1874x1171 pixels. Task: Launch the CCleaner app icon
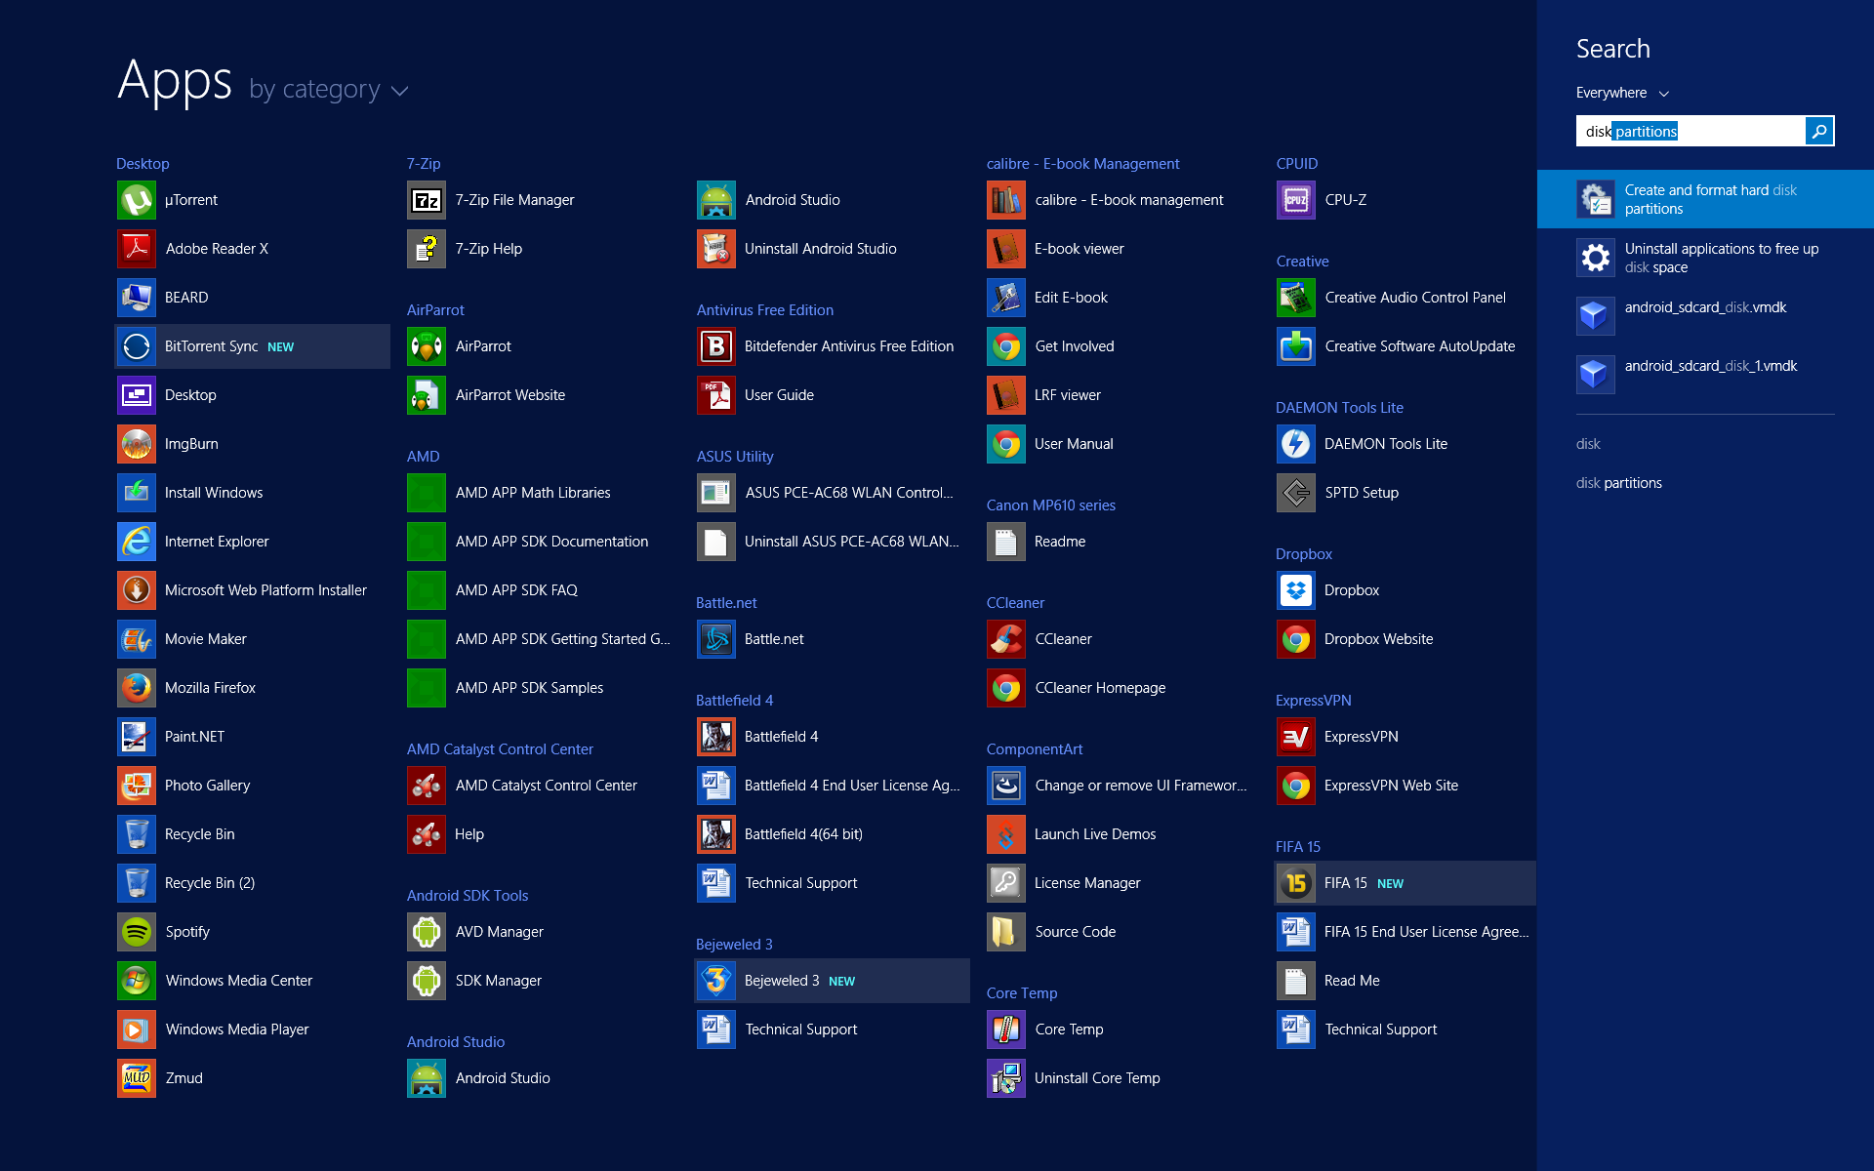point(1005,639)
